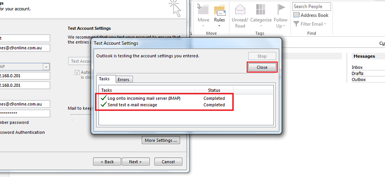Viewport: 385px width, 177px height.
Task: Click the password field with asterisks
Action: tap(24, 113)
